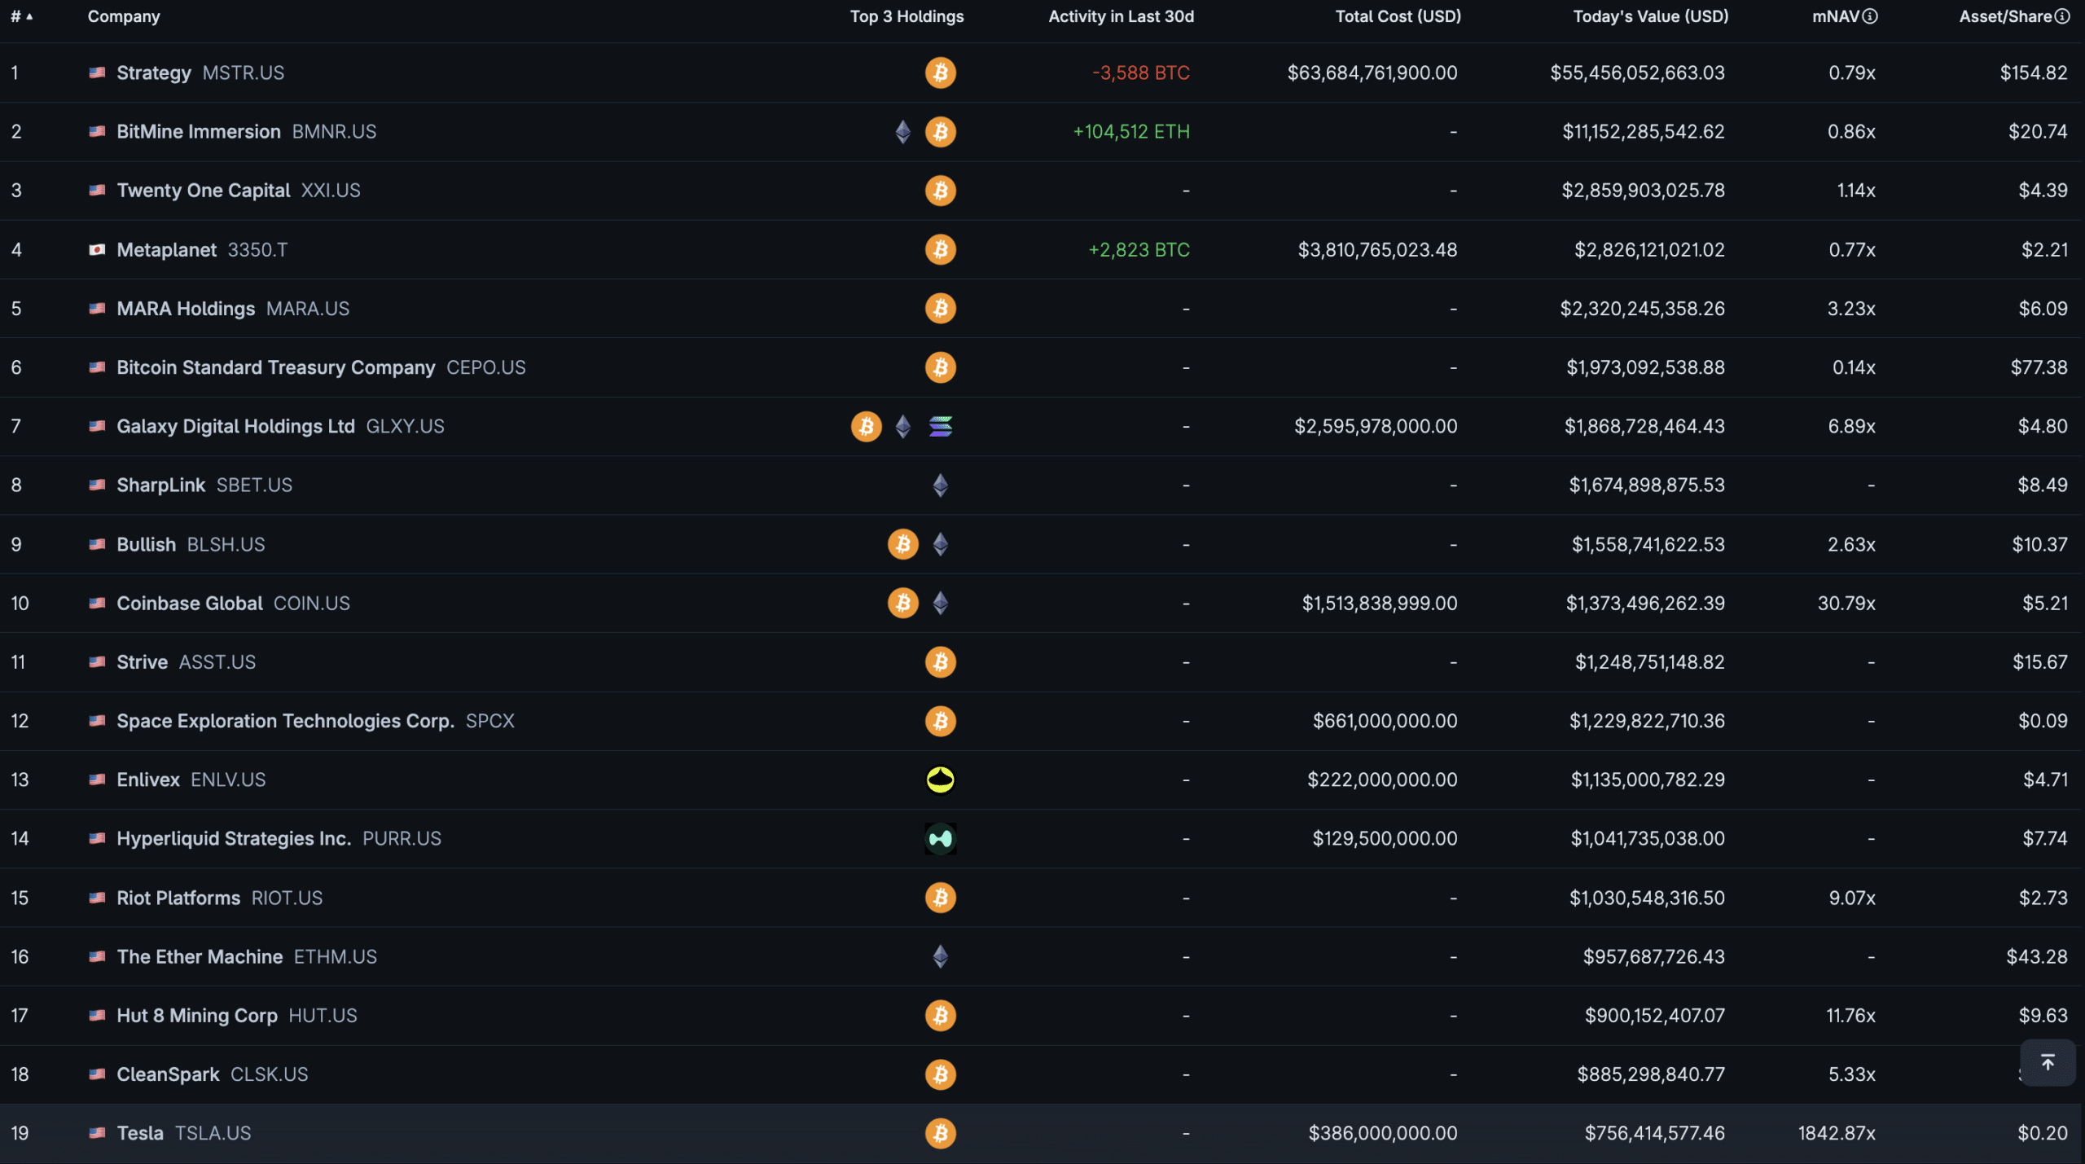The height and width of the screenshot is (1164, 2085).
Task: Sort by Activity in Last 30d header
Action: click(x=1121, y=16)
